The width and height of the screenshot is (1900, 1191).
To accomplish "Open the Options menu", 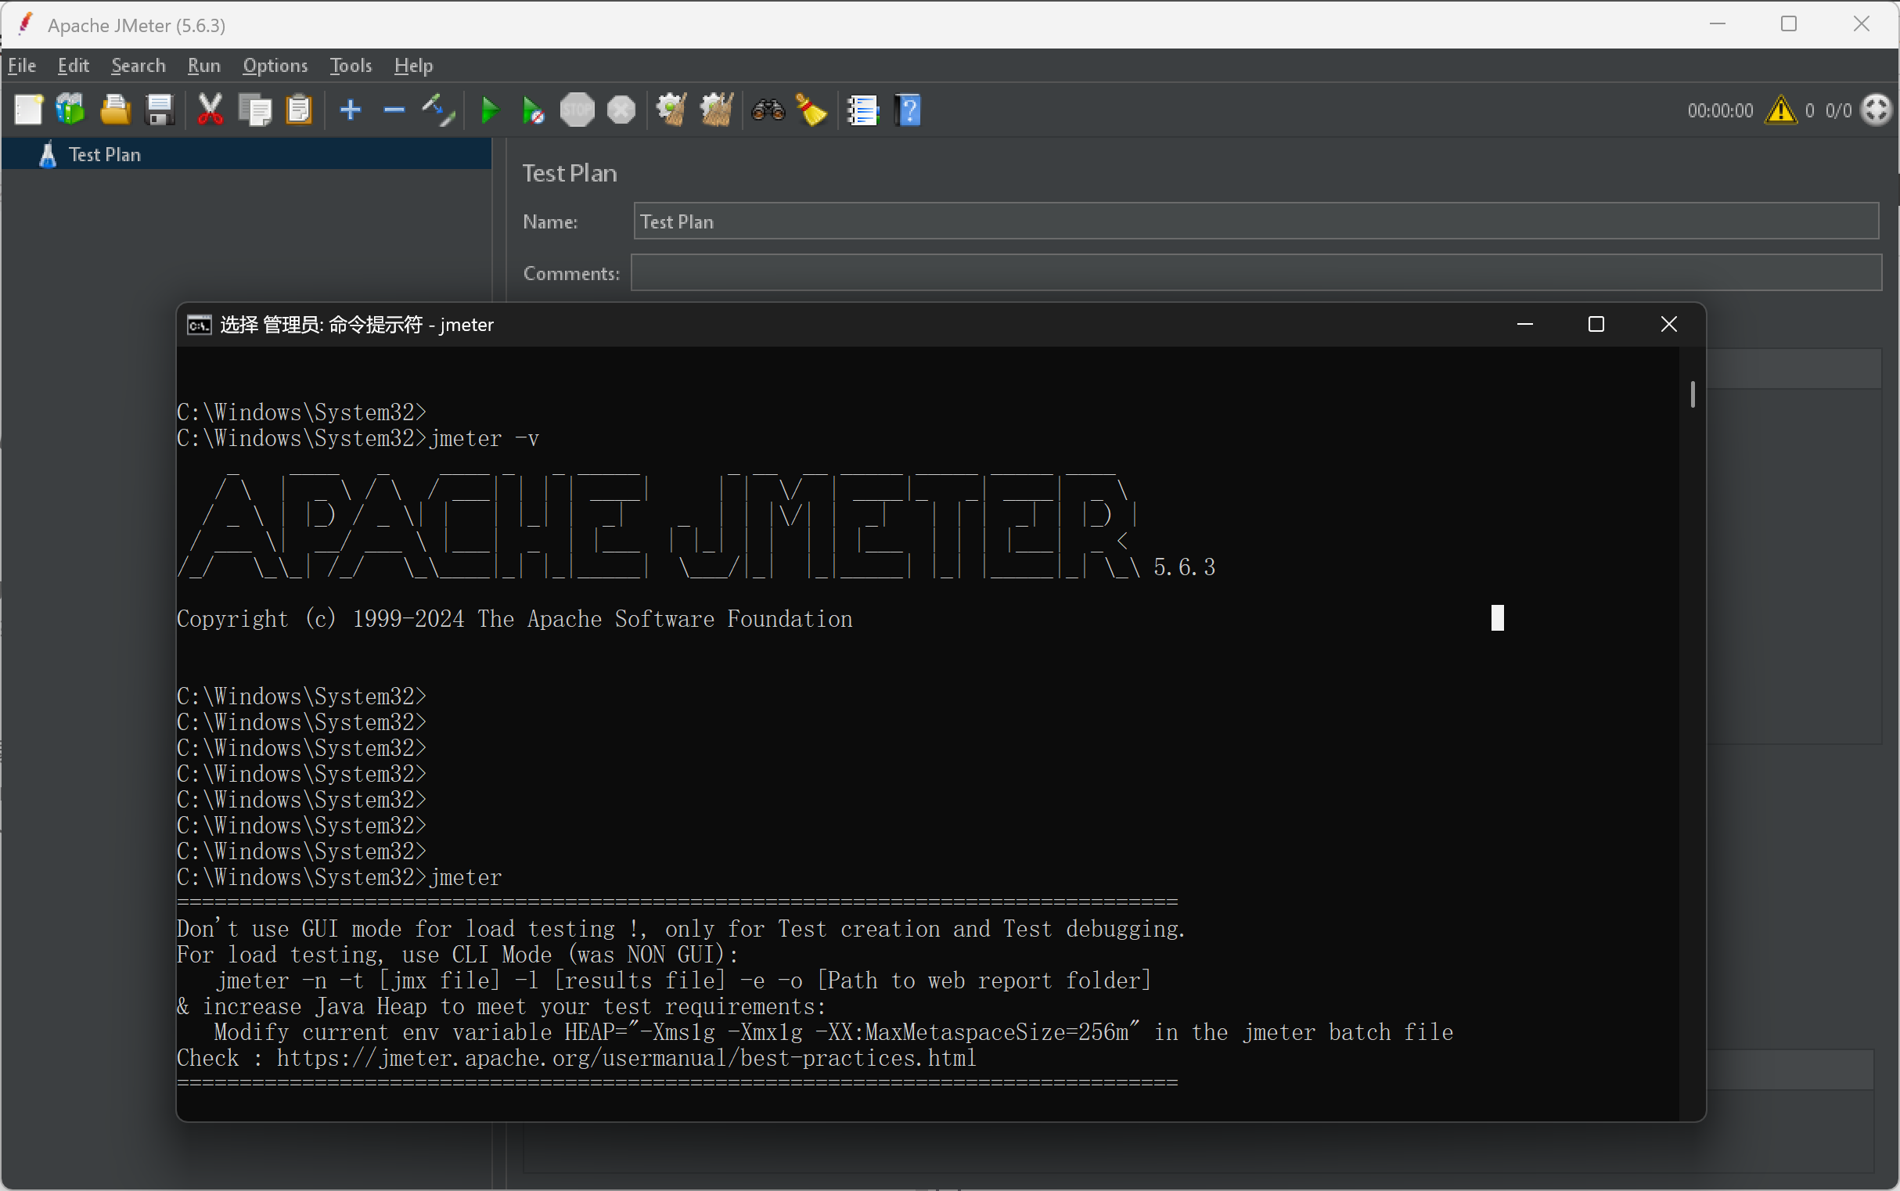I will [x=275, y=66].
